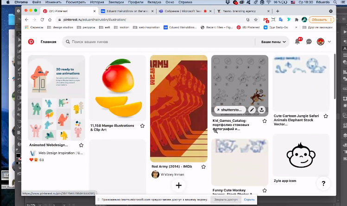
Task: Click the share icon on the hovered monkey pin
Action: [x=262, y=110]
